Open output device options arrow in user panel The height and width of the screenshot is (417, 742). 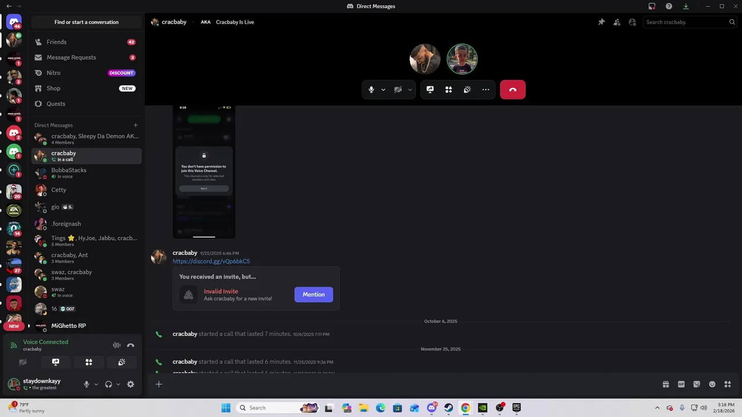pyautogui.click(x=118, y=384)
